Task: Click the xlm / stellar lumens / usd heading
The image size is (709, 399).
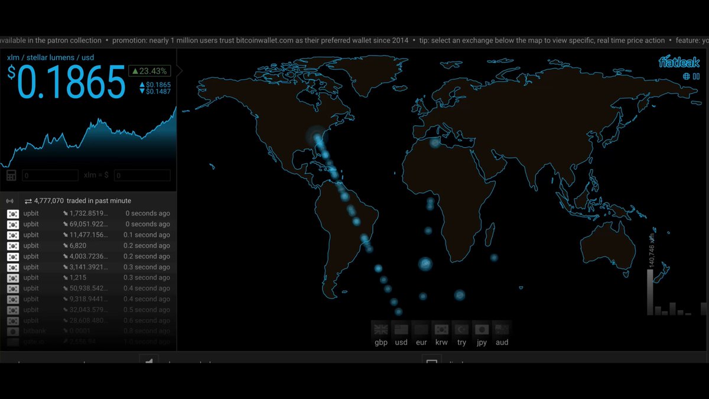Action: coord(50,57)
